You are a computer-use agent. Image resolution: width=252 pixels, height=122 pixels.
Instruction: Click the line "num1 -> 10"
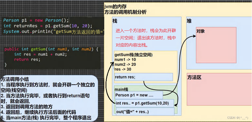click(125, 60)
